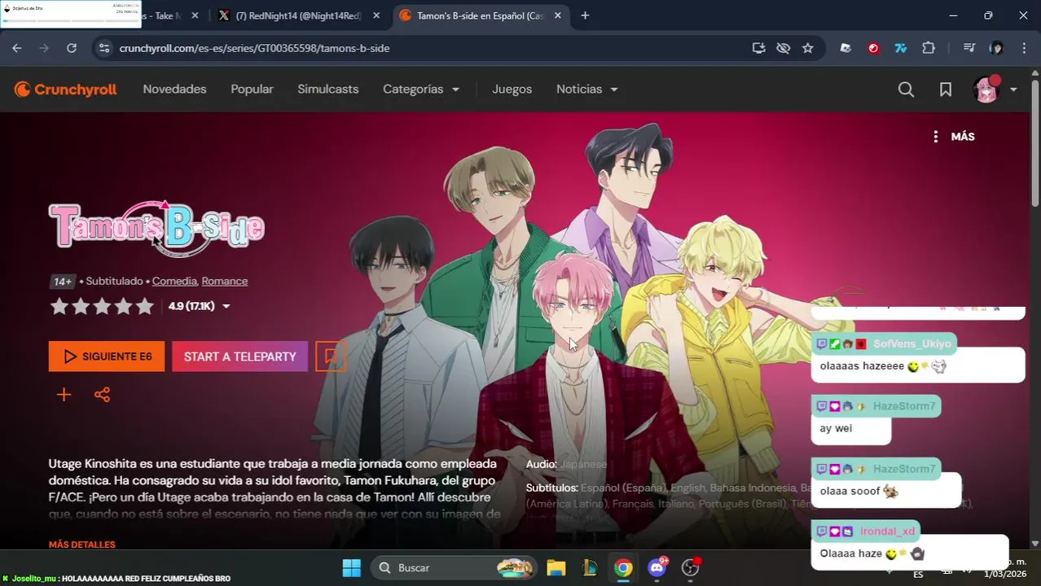Screen dimensions: 1041x586
Task: Open OBS Studio from the taskbar
Action: click(x=691, y=567)
